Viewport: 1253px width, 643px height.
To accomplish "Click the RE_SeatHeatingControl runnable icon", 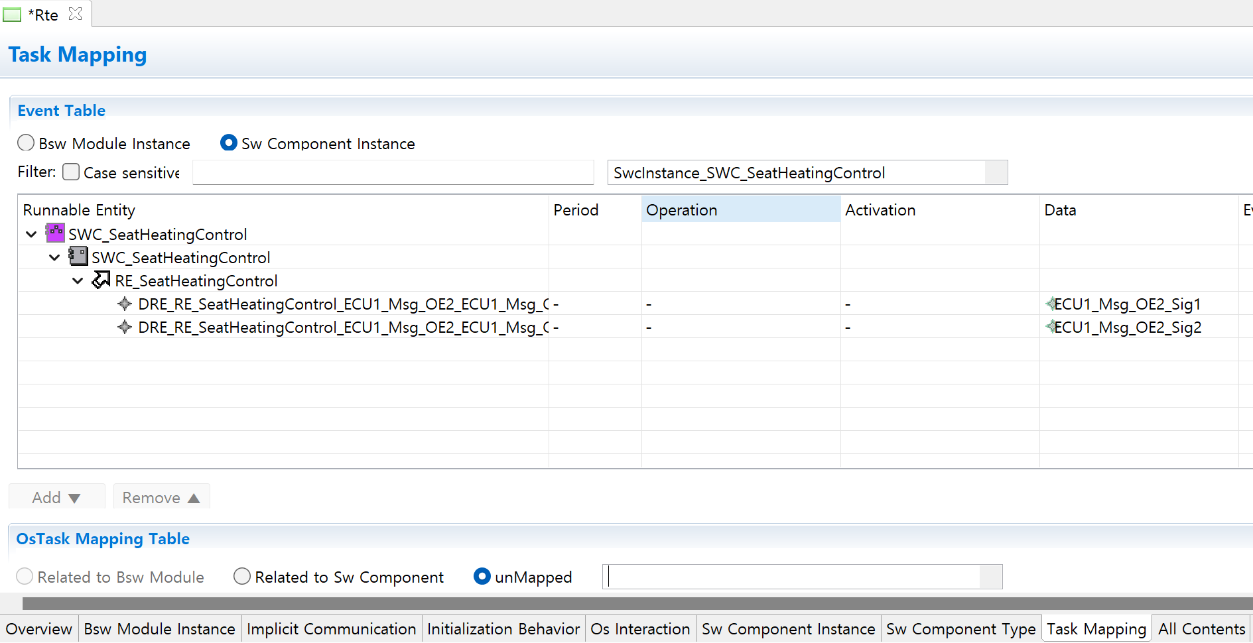I will pos(101,280).
